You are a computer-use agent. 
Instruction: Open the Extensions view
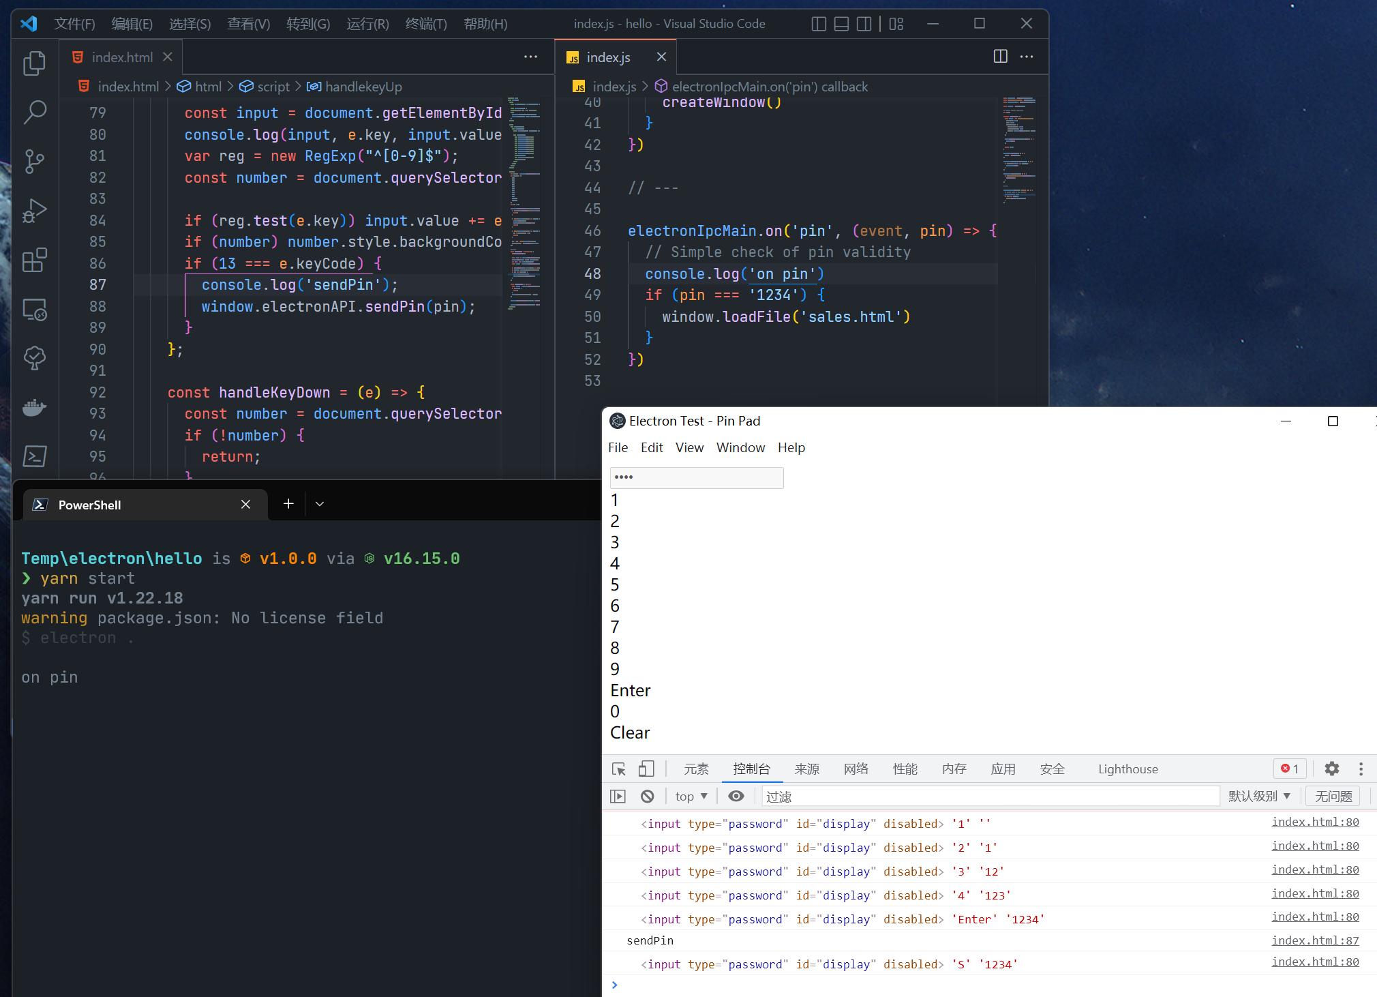coord(34,260)
